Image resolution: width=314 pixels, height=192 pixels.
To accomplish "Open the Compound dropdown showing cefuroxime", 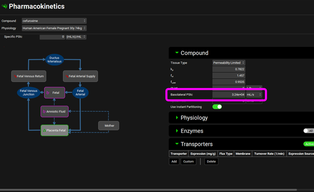I will [x=54, y=21].
